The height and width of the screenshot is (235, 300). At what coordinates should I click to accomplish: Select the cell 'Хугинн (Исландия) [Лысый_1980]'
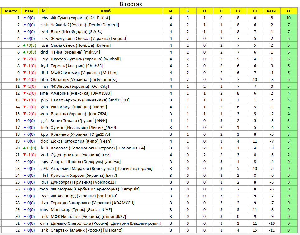tap(106, 128)
